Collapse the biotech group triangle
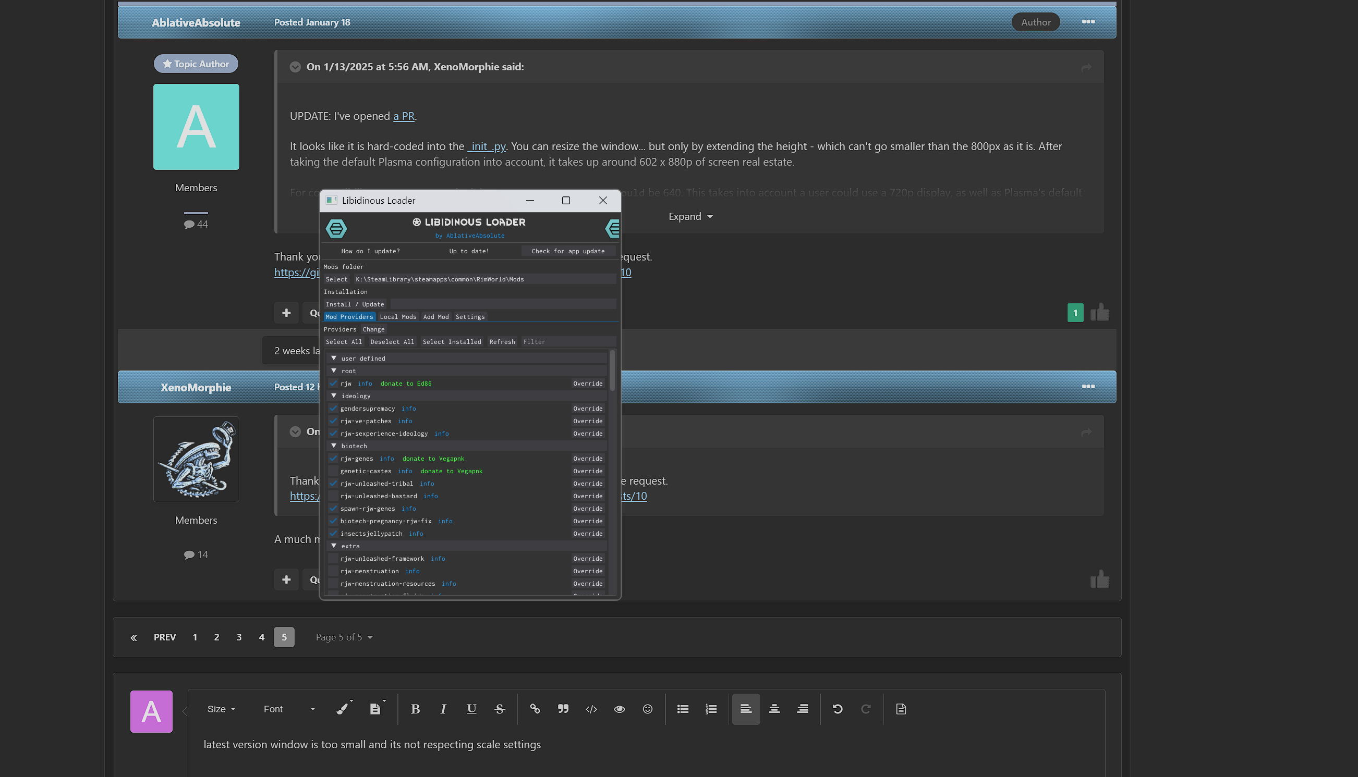This screenshot has width=1358, height=777. (334, 446)
